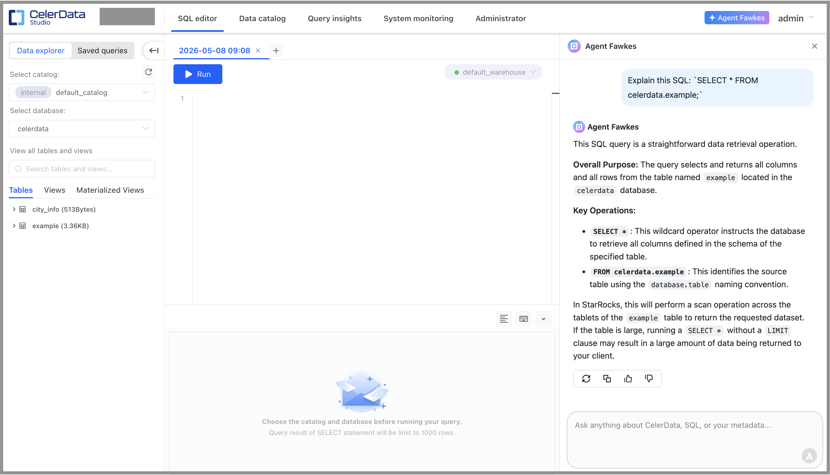
Task: Select the Tables tab
Action: [x=21, y=190]
